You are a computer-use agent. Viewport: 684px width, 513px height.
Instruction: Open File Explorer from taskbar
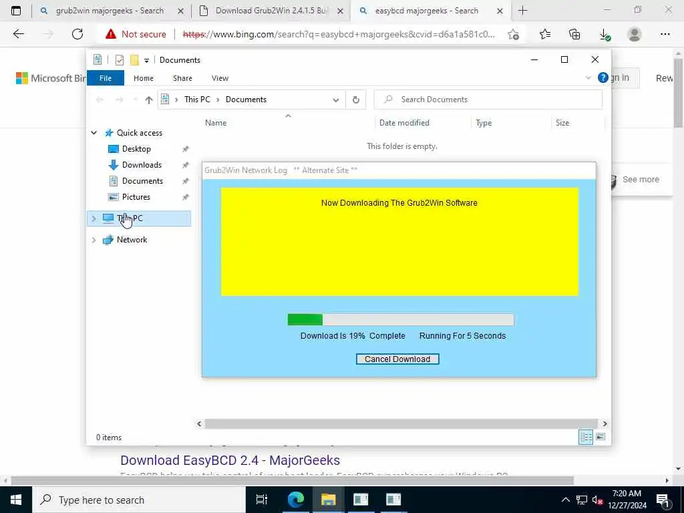328,500
